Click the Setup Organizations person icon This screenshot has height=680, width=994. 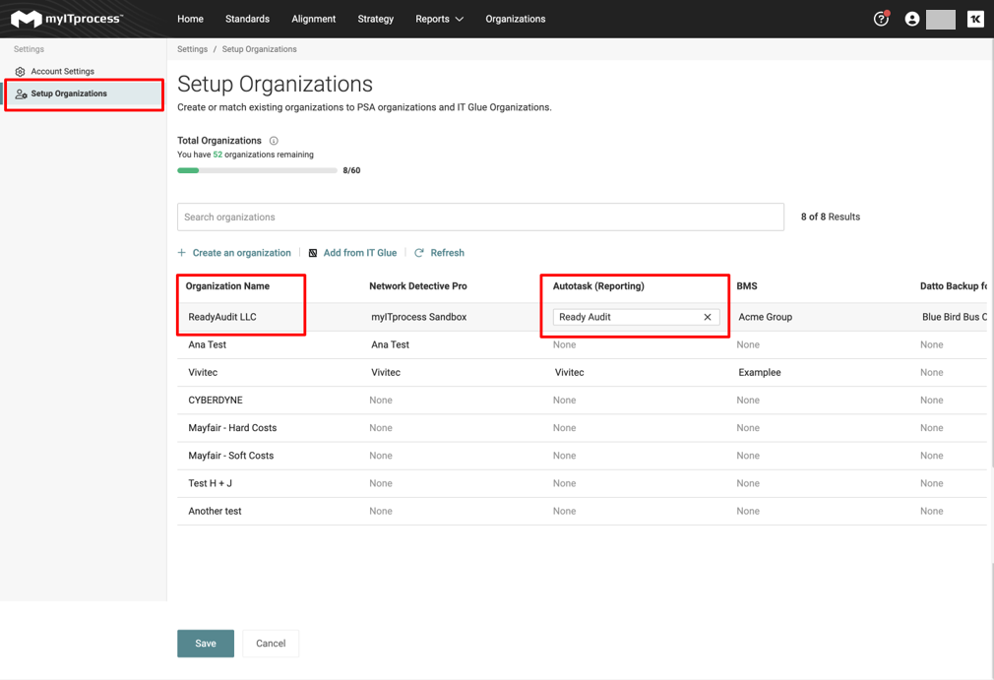coord(21,93)
